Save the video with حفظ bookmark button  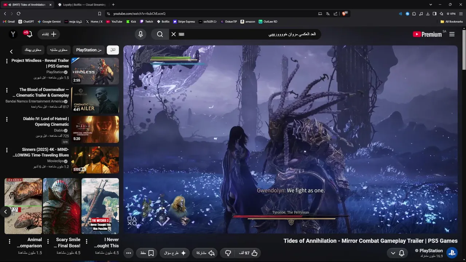point(147,253)
